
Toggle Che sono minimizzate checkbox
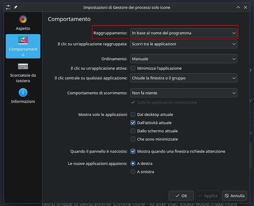(133, 139)
